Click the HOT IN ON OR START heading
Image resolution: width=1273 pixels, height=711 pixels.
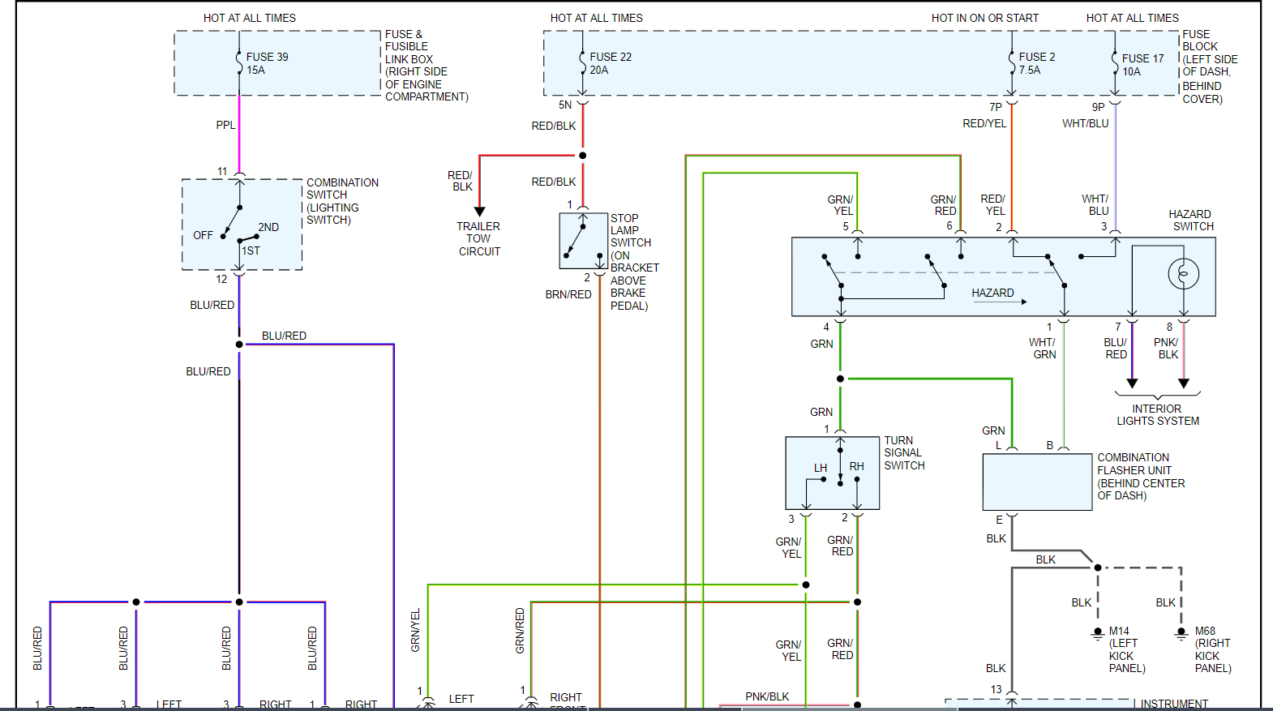[984, 18]
